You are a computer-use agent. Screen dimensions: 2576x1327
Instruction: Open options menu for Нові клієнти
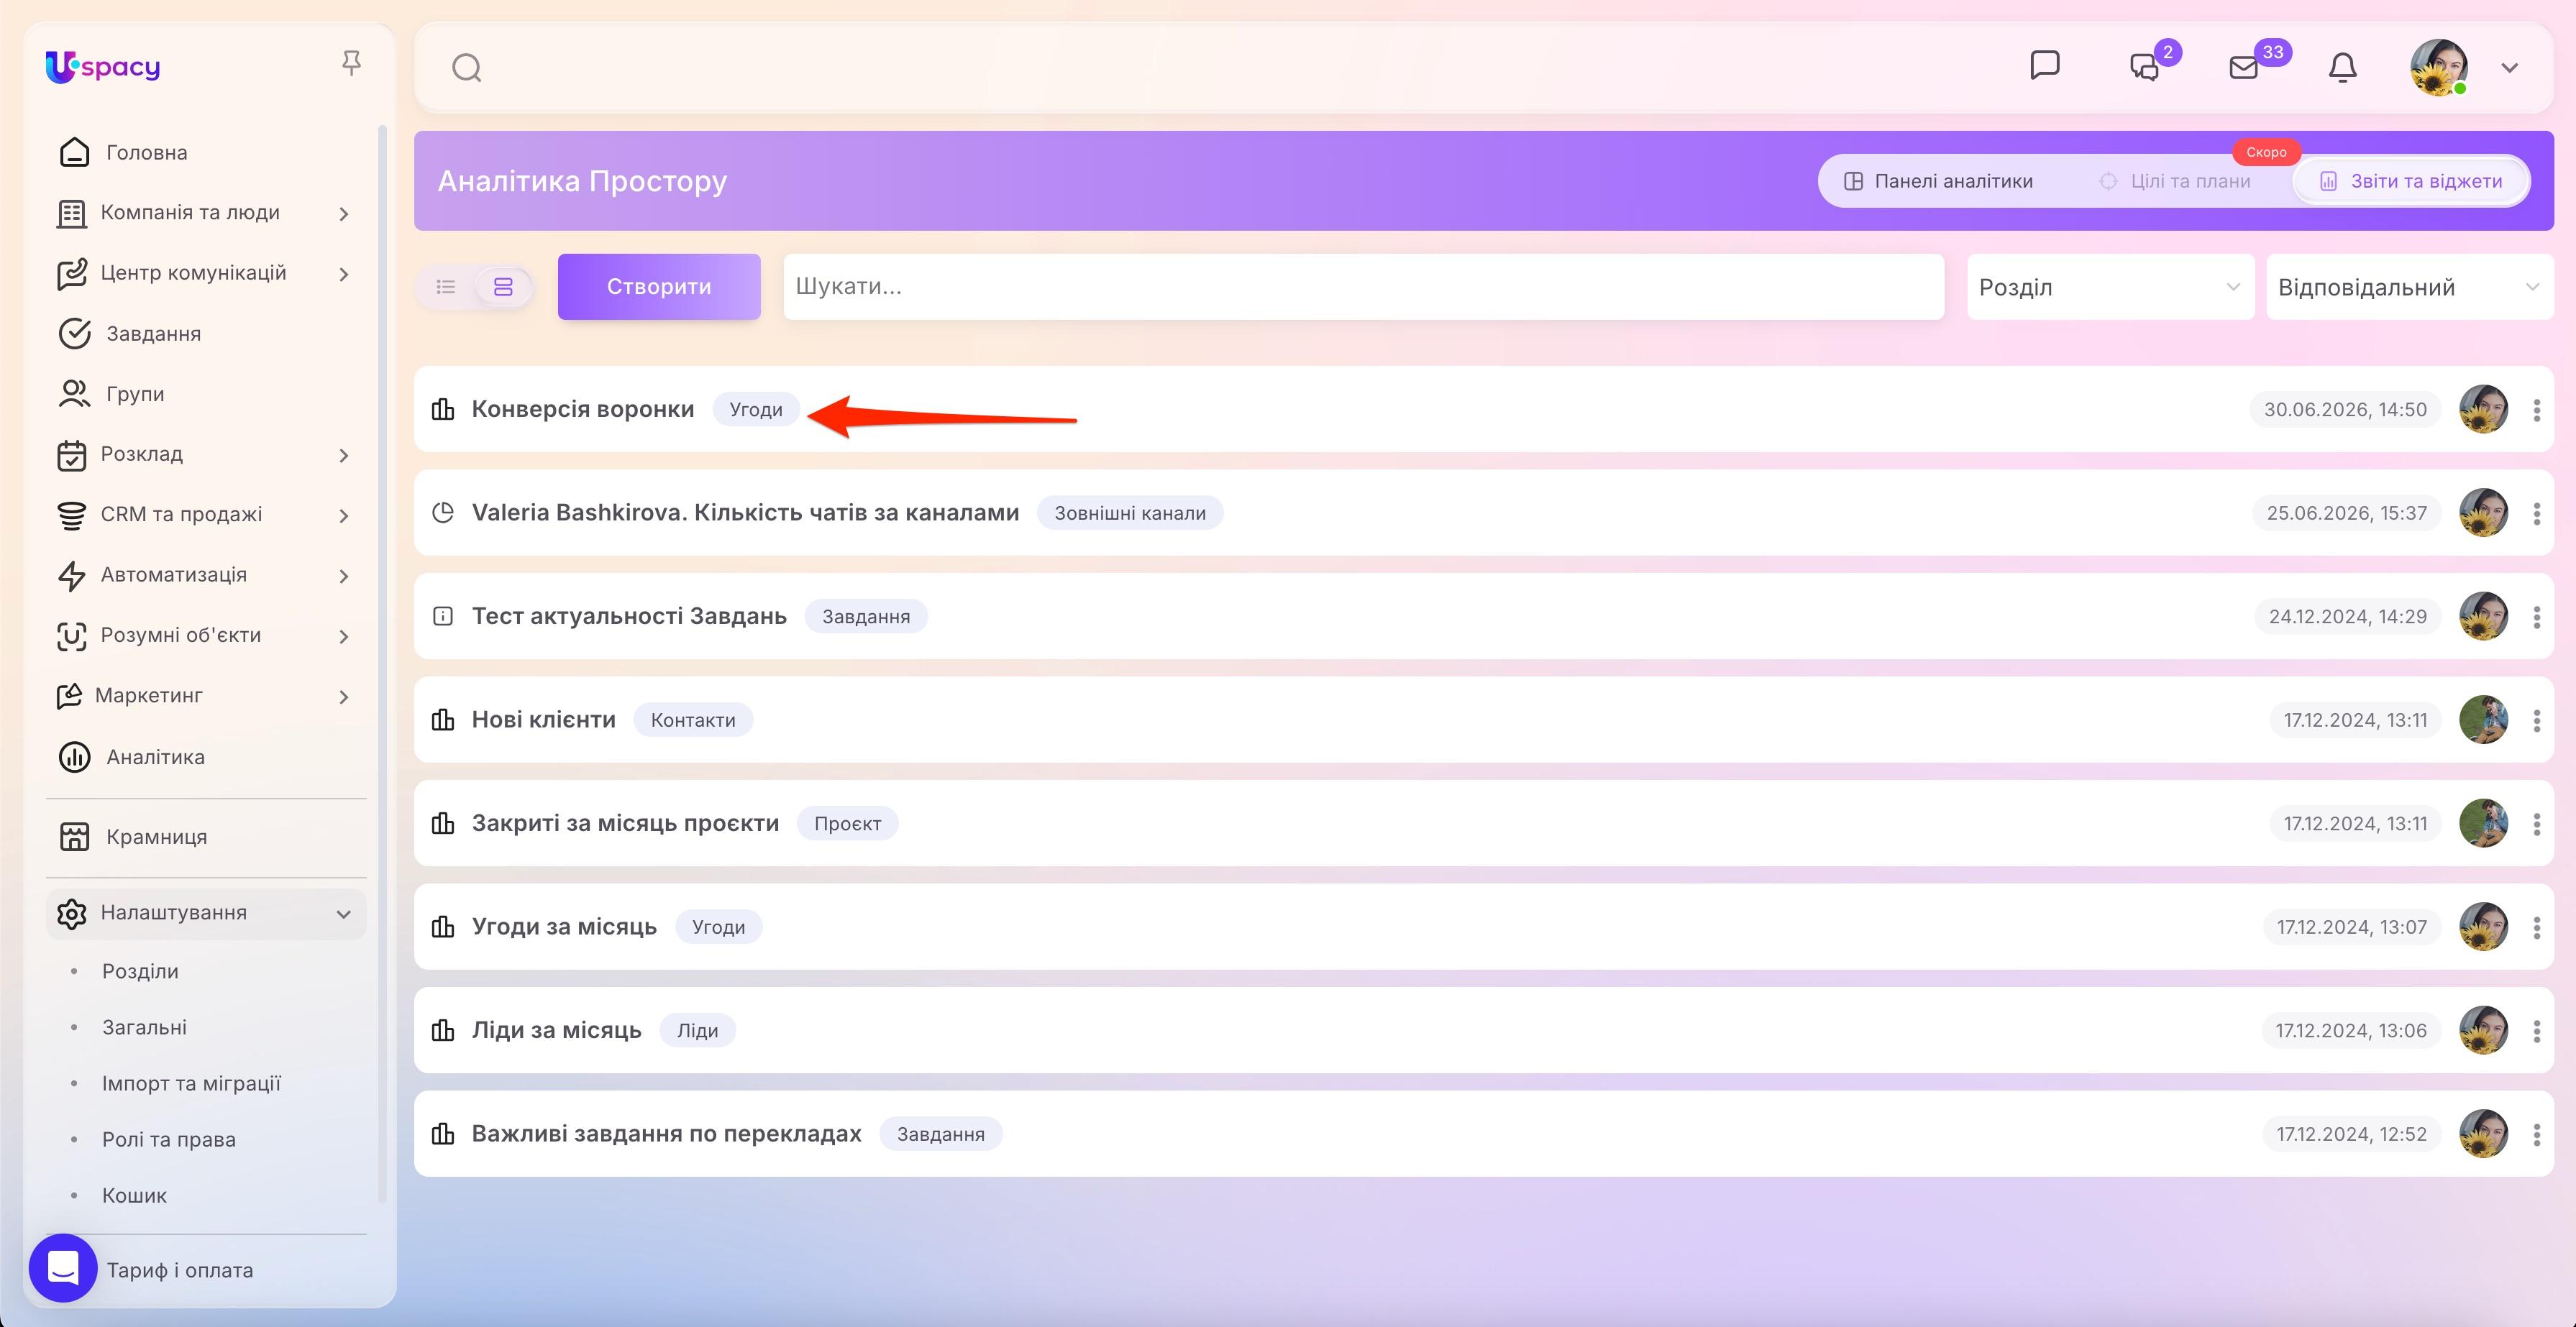pos(2536,720)
